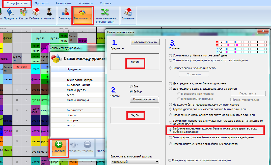Click the Выбрать предметы button
Viewport: 271px width, 165px height.
click(x=145, y=42)
